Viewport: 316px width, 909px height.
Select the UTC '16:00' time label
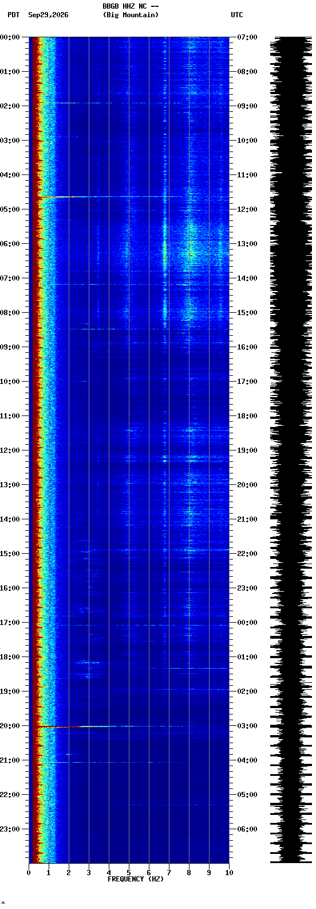(x=247, y=347)
